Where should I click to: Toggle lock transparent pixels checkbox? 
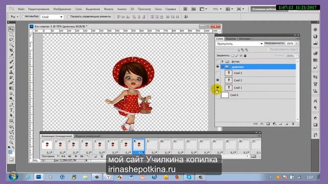point(233,56)
